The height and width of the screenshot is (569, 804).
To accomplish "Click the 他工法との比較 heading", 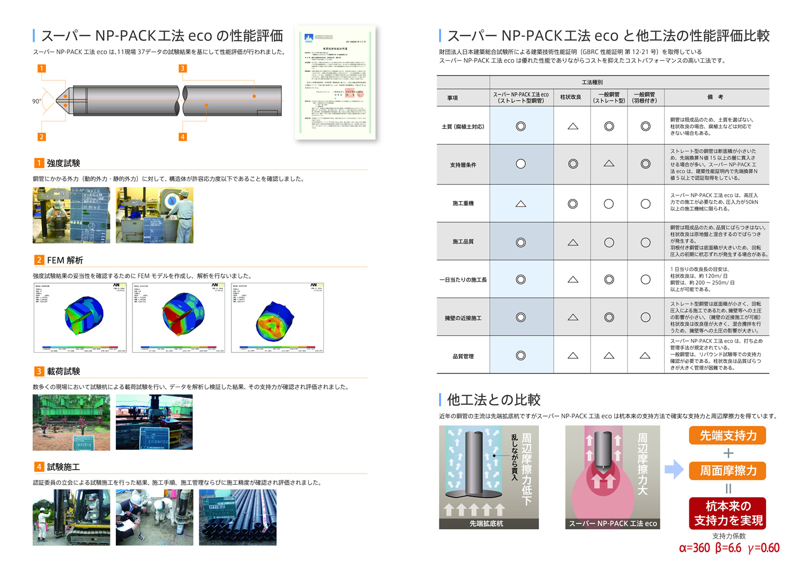I will tap(494, 400).
